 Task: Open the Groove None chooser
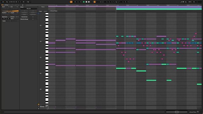pos(14,19)
